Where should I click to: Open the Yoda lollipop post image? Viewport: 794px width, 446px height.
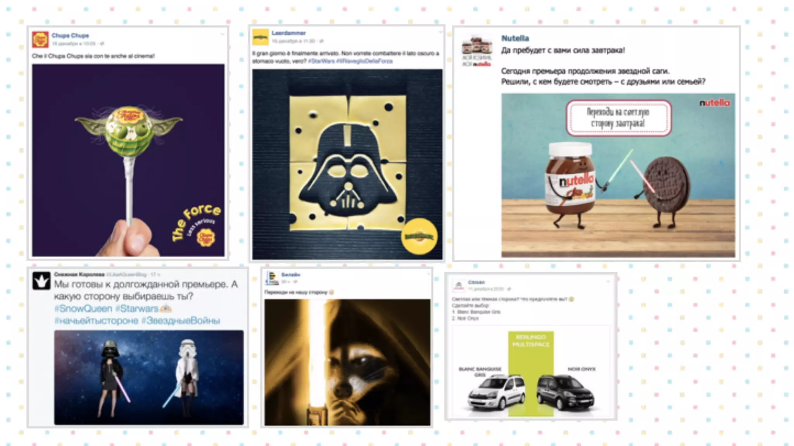click(128, 160)
